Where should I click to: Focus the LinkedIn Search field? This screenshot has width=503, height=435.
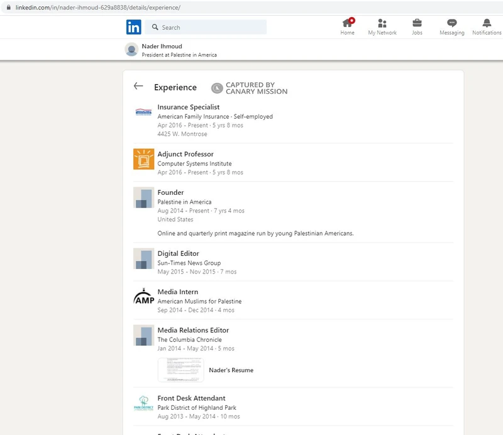pos(206,27)
